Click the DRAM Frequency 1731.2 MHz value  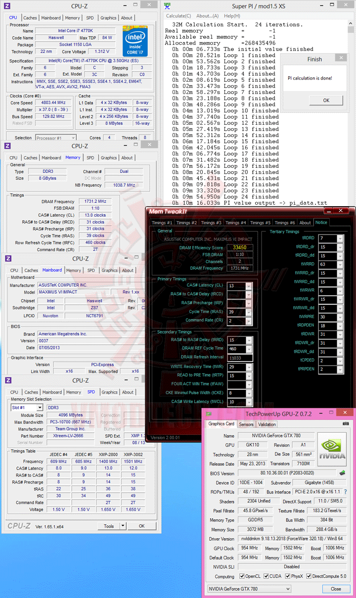95,201
